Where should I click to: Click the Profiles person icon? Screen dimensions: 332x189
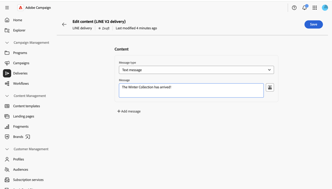tap(7, 159)
